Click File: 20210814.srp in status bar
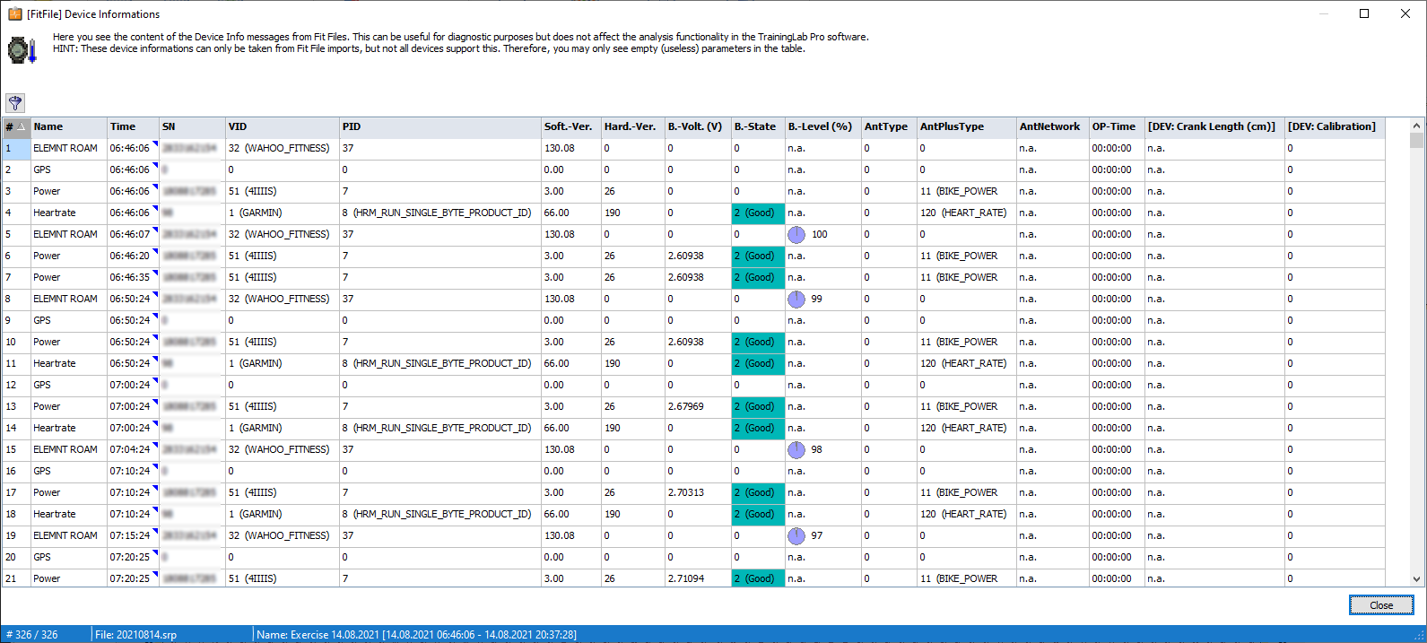The width and height of the screenshot is (1427, 643). [135, 634]
